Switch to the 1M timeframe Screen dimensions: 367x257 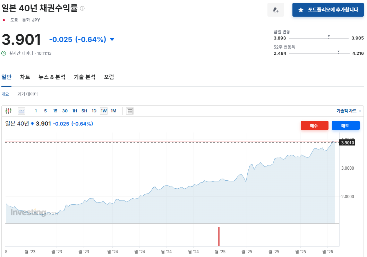click(x=113, y=111)
